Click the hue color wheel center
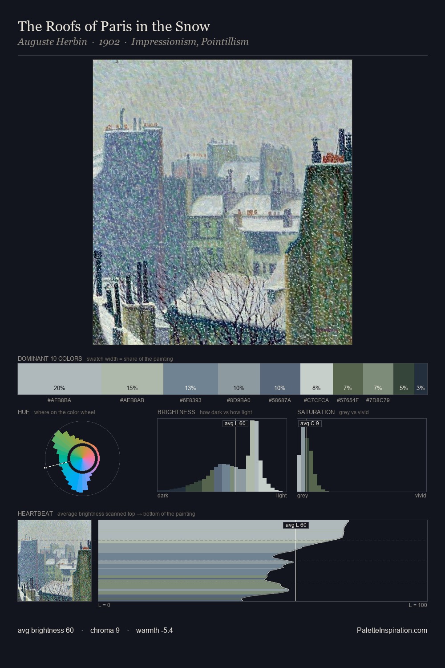The width and height of the screenshot is (445, 668). [x=82, y=458]
